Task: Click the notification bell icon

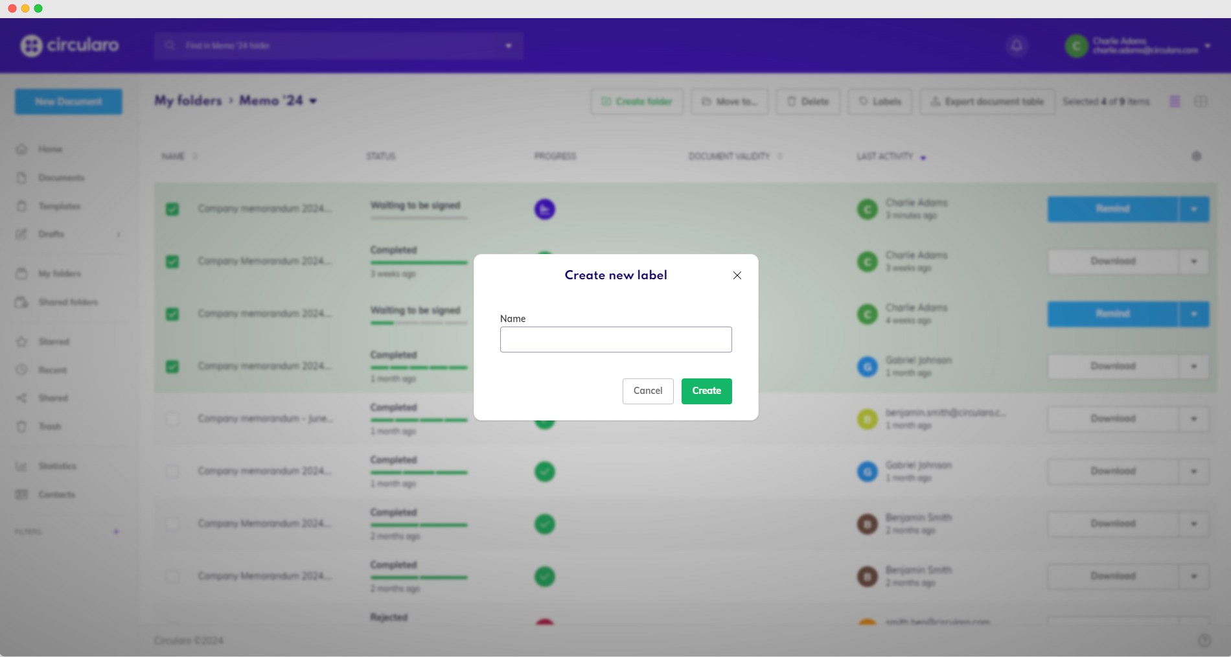Action: point(1017,45)
